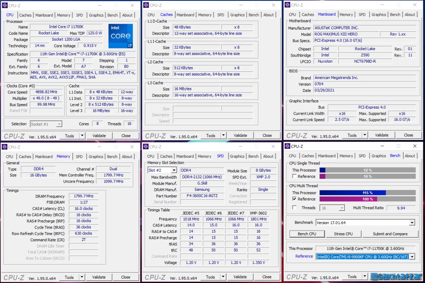Click Submit and Compare button
This screenshot has width=425, height=283.
(390, 234)
